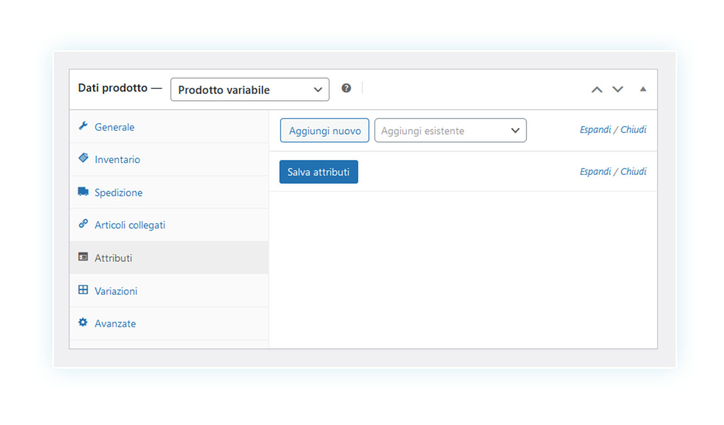The height and width of the screenshot is (425, 724).
Task: Click the question mark help icon
Action: point(346,88)
